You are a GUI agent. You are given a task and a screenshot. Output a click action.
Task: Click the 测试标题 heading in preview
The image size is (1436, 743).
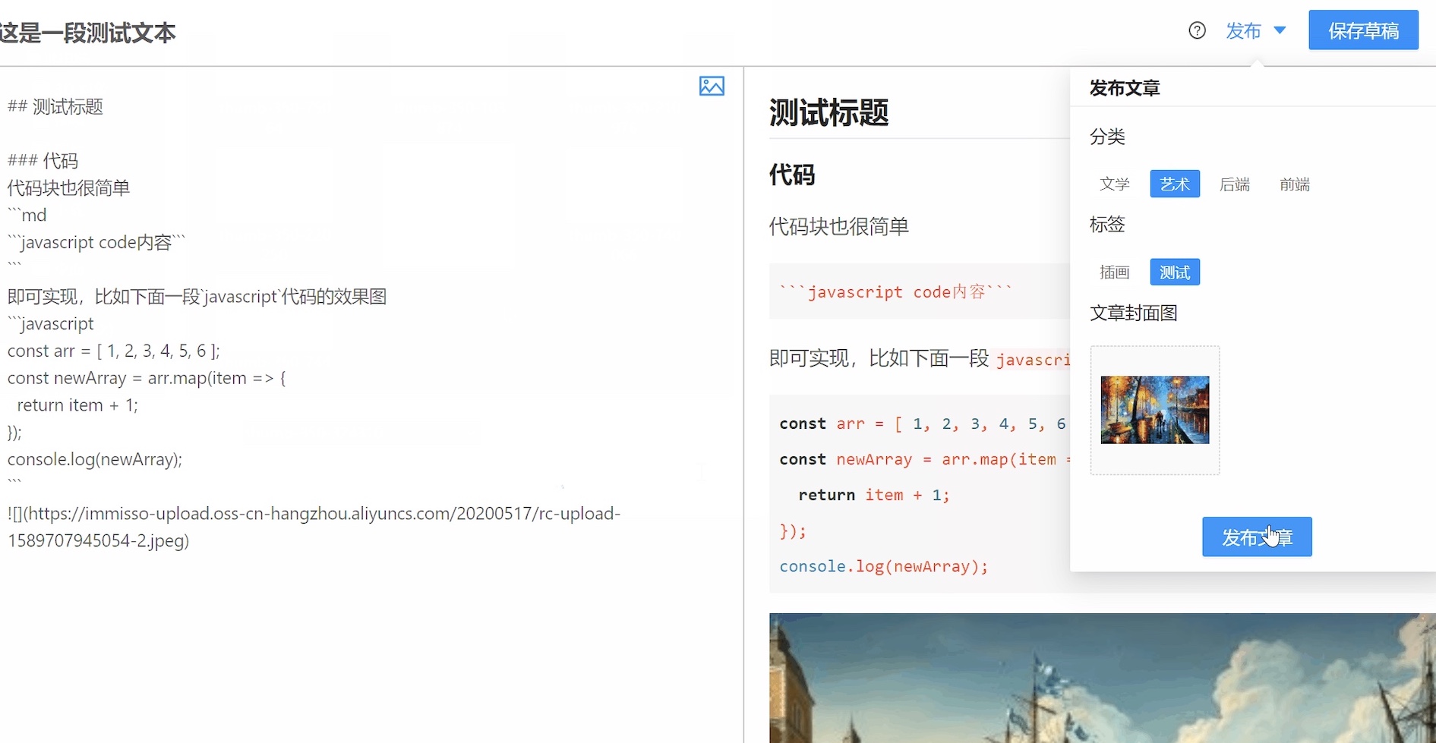[x=828, y=112]
